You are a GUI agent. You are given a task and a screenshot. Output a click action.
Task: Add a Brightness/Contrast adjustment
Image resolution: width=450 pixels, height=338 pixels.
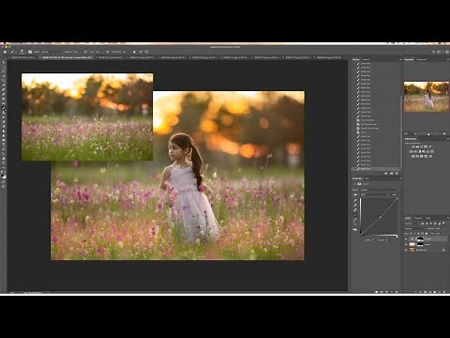pos(413,146)
